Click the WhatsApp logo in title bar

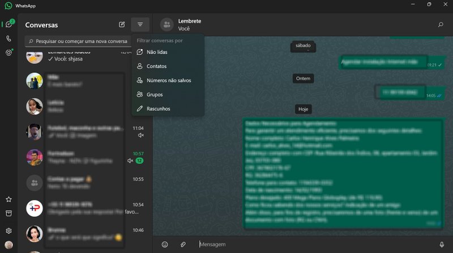tap(8, 6)
